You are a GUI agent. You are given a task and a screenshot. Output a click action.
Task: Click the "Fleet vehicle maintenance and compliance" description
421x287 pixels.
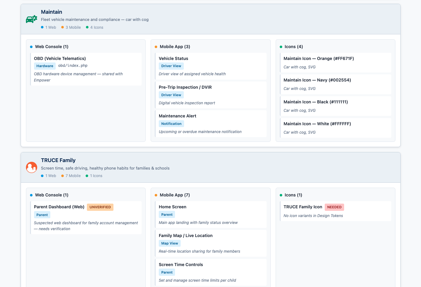coord(95,19)
